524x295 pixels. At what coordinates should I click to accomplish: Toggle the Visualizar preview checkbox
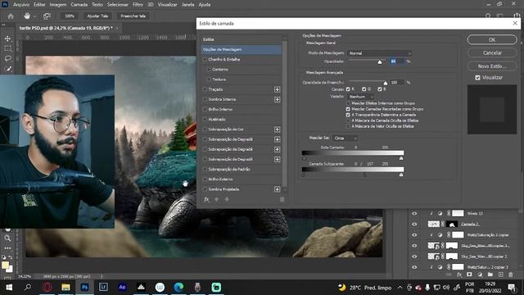(x=477, y=78)
